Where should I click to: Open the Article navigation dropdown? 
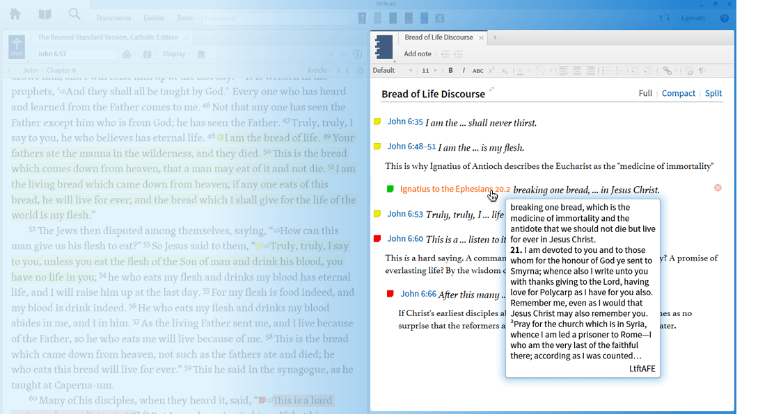[320, 70]
